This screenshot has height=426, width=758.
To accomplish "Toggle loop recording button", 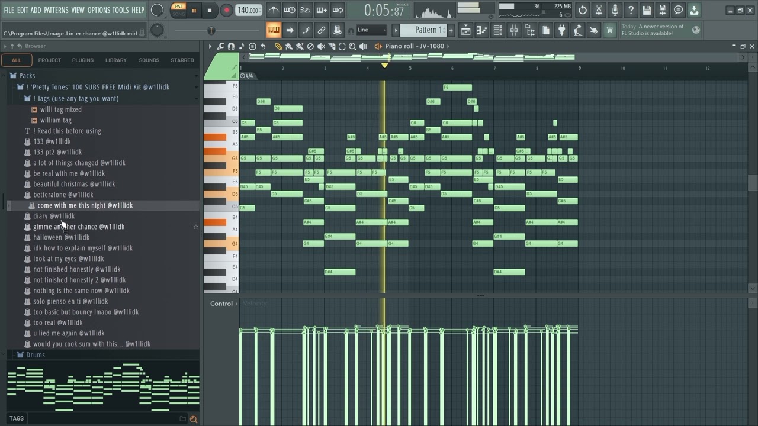I will pos(337,10).
